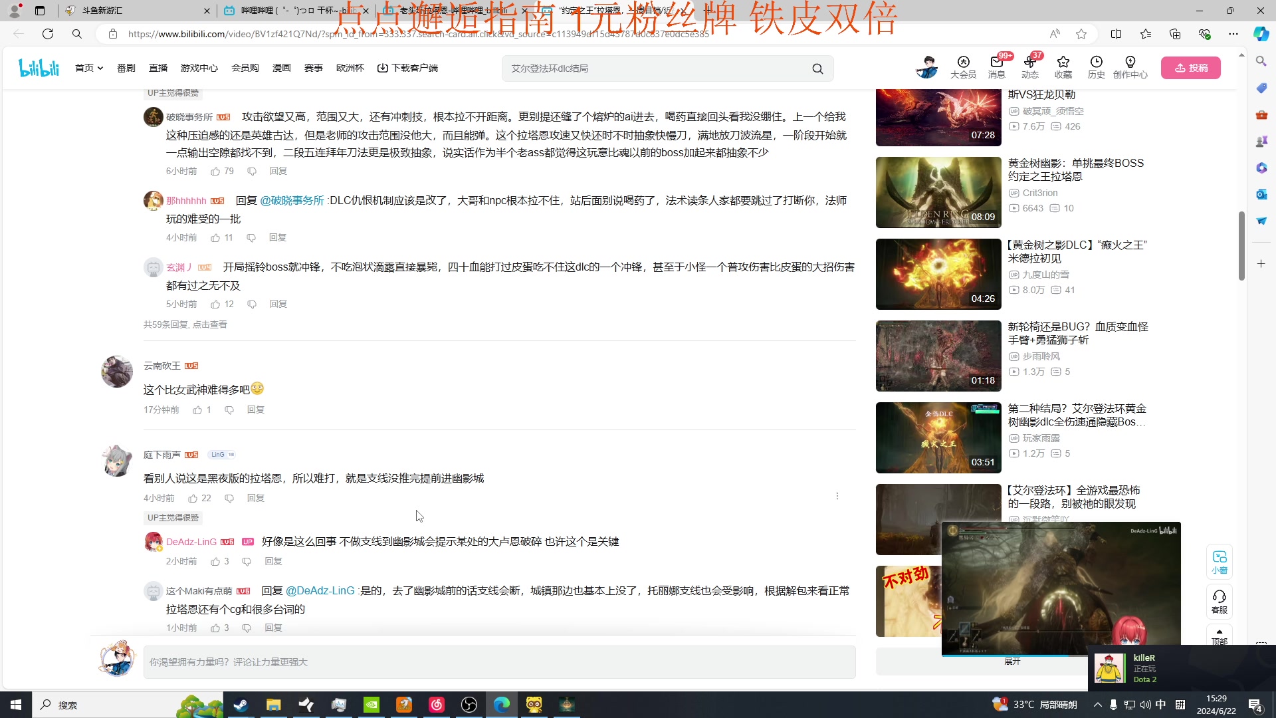Click the comment input box at bottom
1276x718 pixels.
click(x=498, y=662)
